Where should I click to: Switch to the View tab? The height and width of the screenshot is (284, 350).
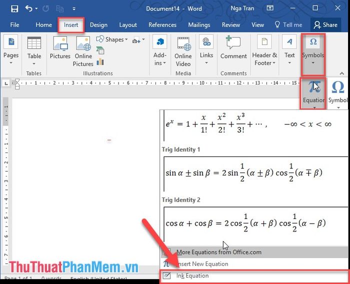pyautogui.click(x=257, y=25)
